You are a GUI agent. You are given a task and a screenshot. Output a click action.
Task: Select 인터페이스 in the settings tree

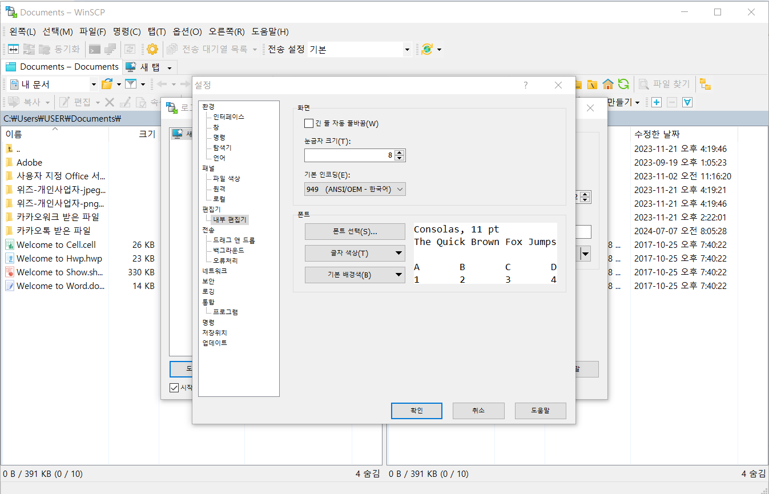coord(228,117)
